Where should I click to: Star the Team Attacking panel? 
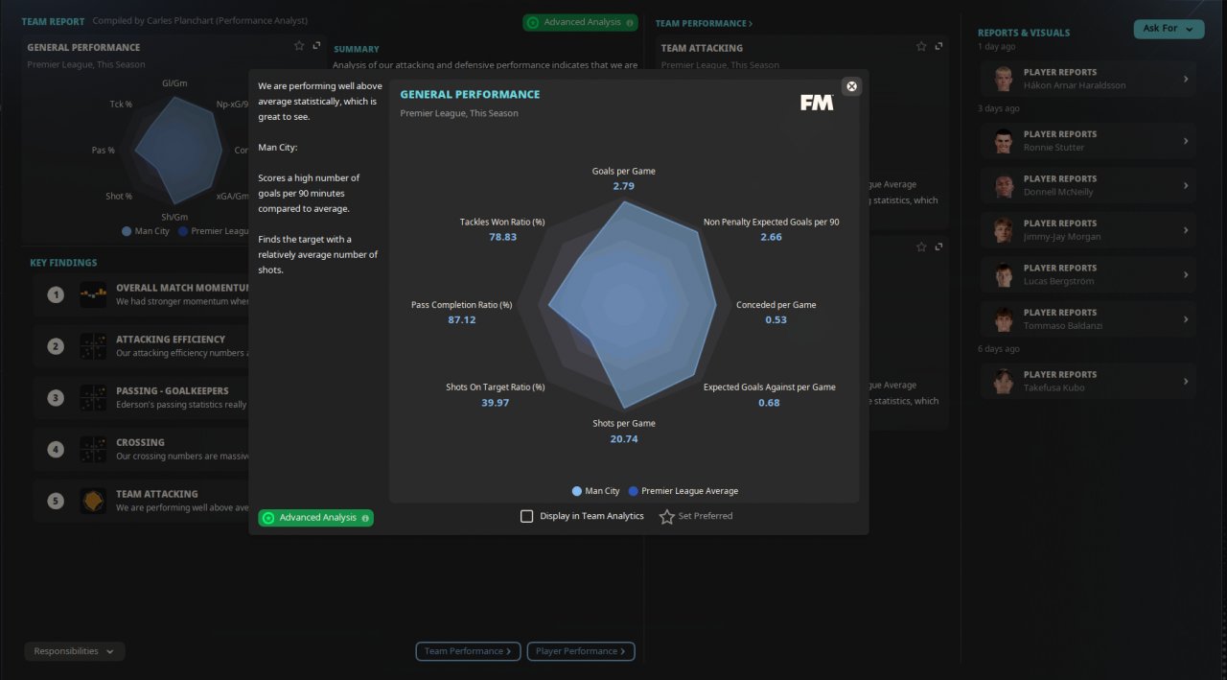pos(921,46)
